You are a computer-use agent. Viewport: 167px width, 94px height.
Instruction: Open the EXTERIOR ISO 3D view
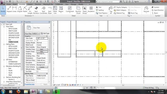[x=13, y=62]
